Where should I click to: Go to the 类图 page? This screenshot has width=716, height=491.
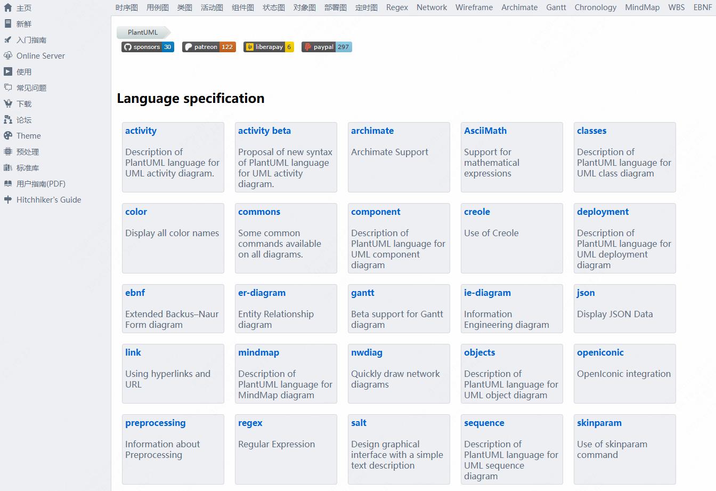pyautogui.click(x=184, y=7)
